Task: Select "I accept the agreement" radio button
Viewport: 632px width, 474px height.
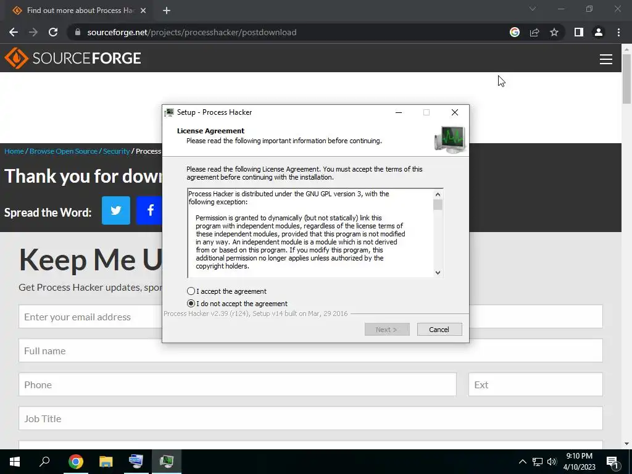Action: tap(191, 291)
